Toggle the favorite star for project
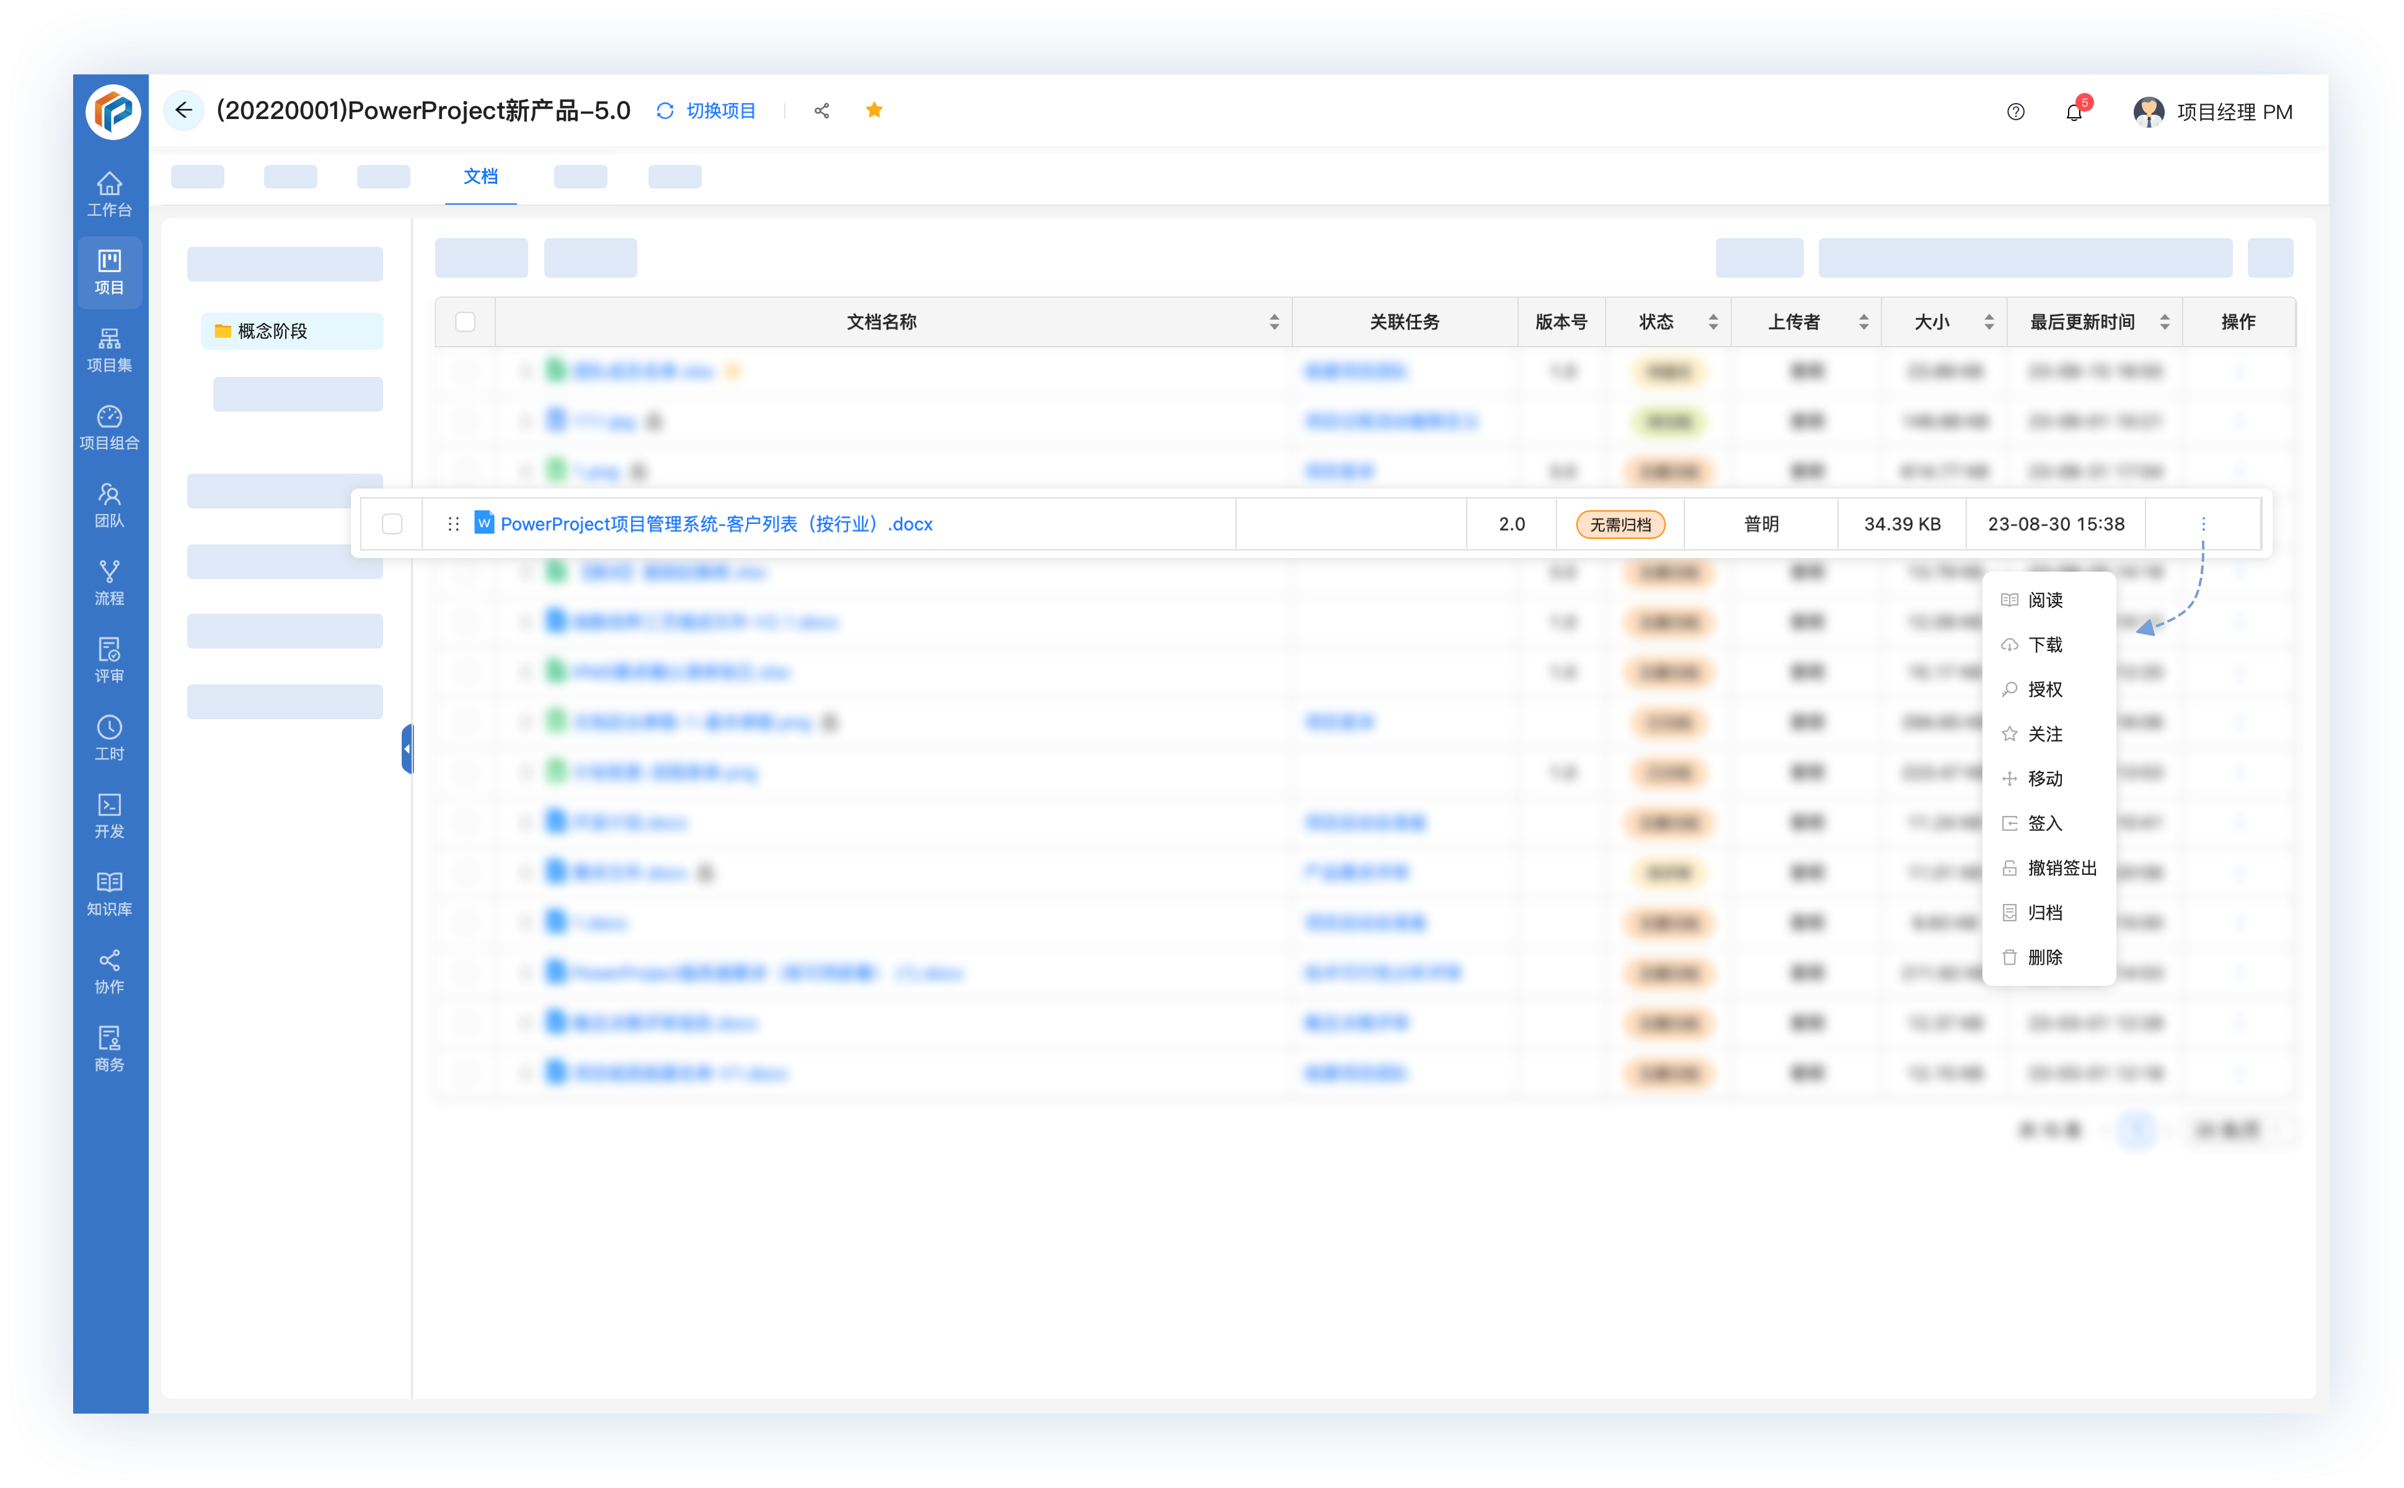 coord(874,110)
